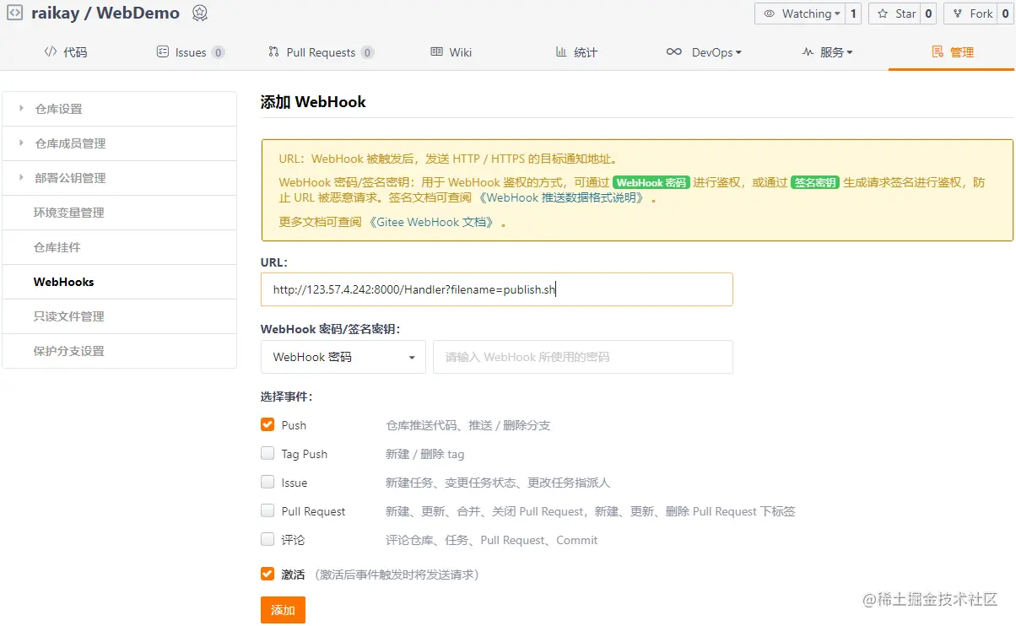Toggle the 激活 checkbox
Image resolution: width=1016 pixels, height=626 pixels.
(268, 574)
